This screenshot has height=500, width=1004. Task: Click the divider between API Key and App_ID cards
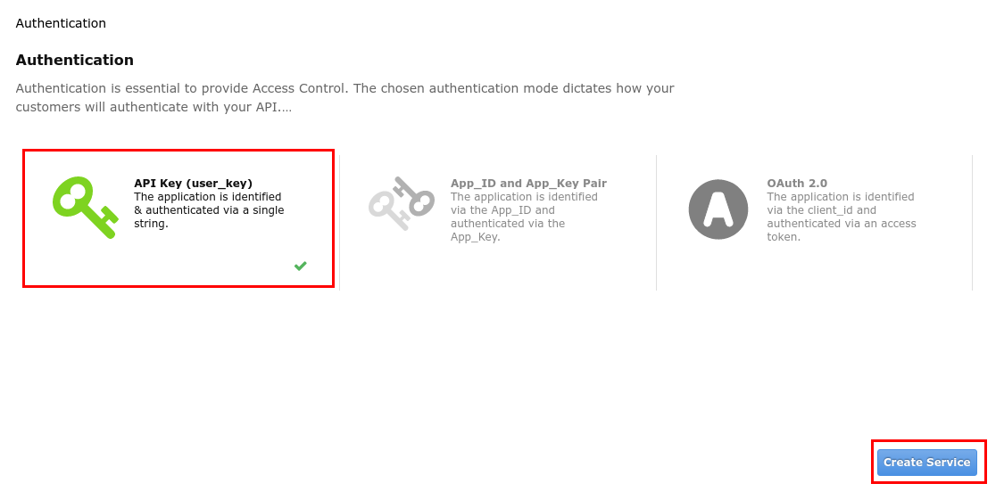340,223
